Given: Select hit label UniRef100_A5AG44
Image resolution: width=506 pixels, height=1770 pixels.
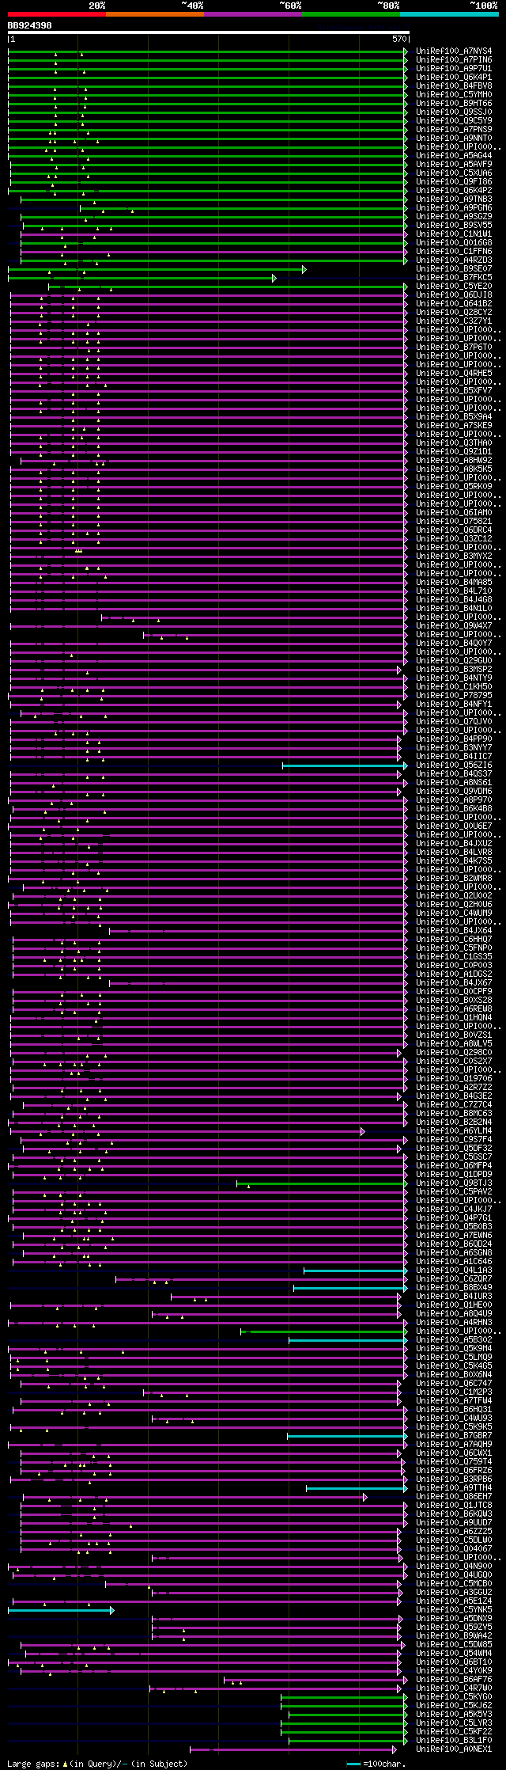Looking at the screenshot, I should (454, 156).
